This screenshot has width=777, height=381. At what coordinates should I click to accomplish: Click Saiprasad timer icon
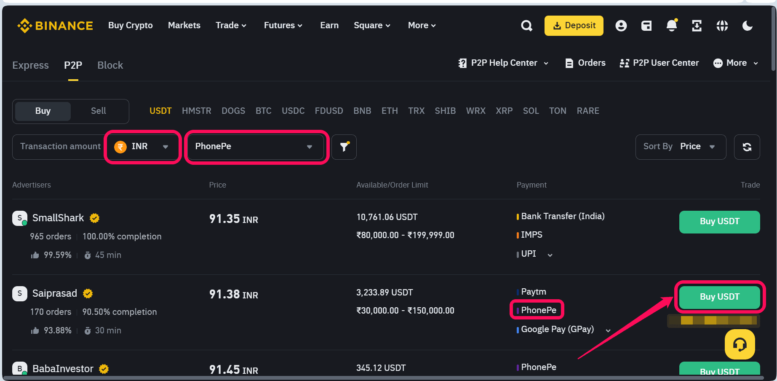click(88, 331)
